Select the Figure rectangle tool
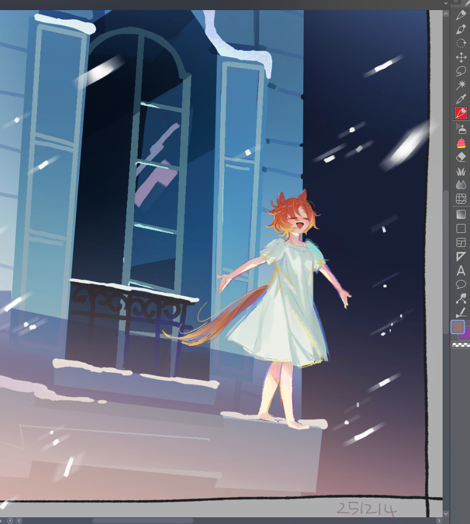Image resolution: width=470 pixels, height=524 pixels. (x=461, y=228)
